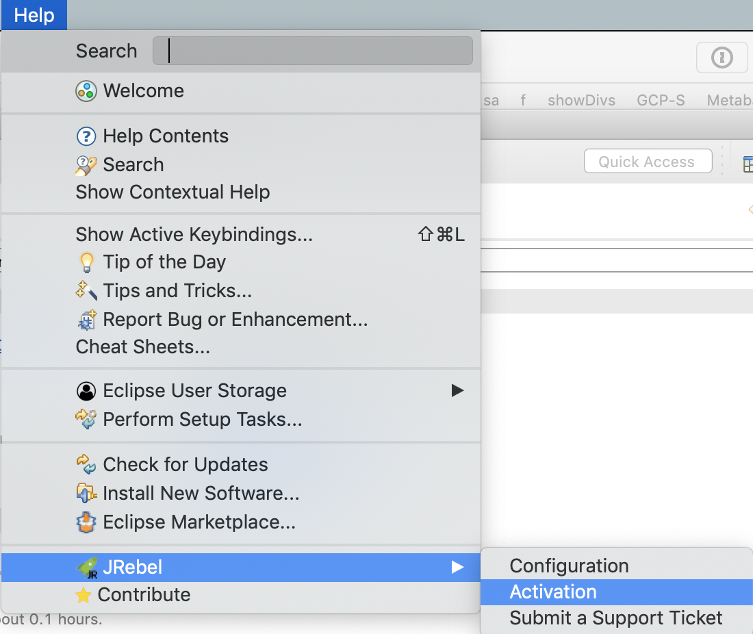
Task: Expand the Eclipse User Storage submenu arrow
Action: pos(457,391)
